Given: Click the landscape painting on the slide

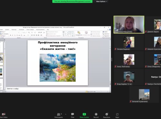Looking at the screenshot, I should 58,68.
